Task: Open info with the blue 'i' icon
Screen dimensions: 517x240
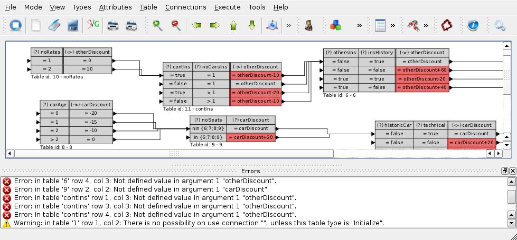Action: pos(473,25)
